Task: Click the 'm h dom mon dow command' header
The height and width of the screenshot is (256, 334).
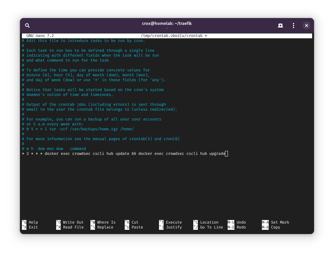Action: (x=54, y=149)
